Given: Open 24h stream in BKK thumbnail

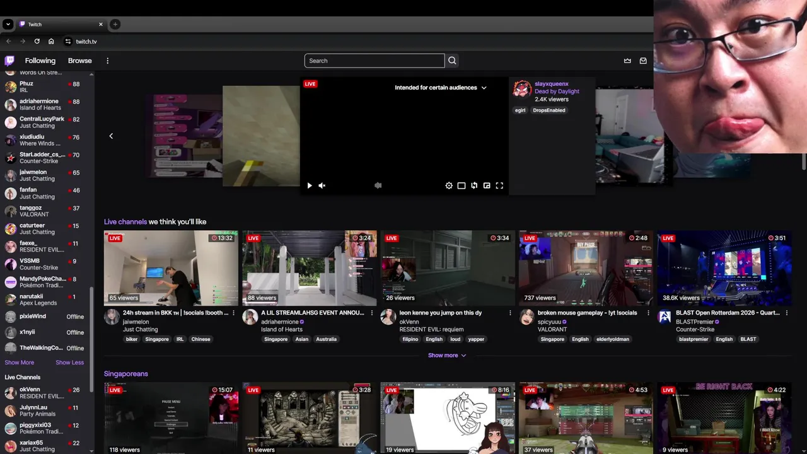Looking at the screenshot, I should tap(171, 268).
